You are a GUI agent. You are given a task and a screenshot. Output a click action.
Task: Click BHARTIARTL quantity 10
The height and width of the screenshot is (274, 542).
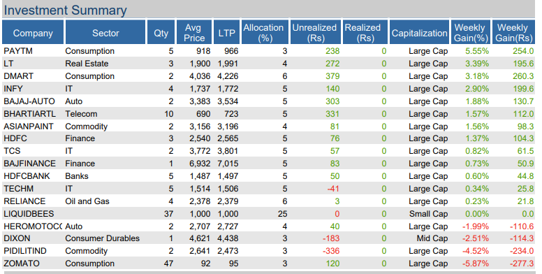pos(169,114)
